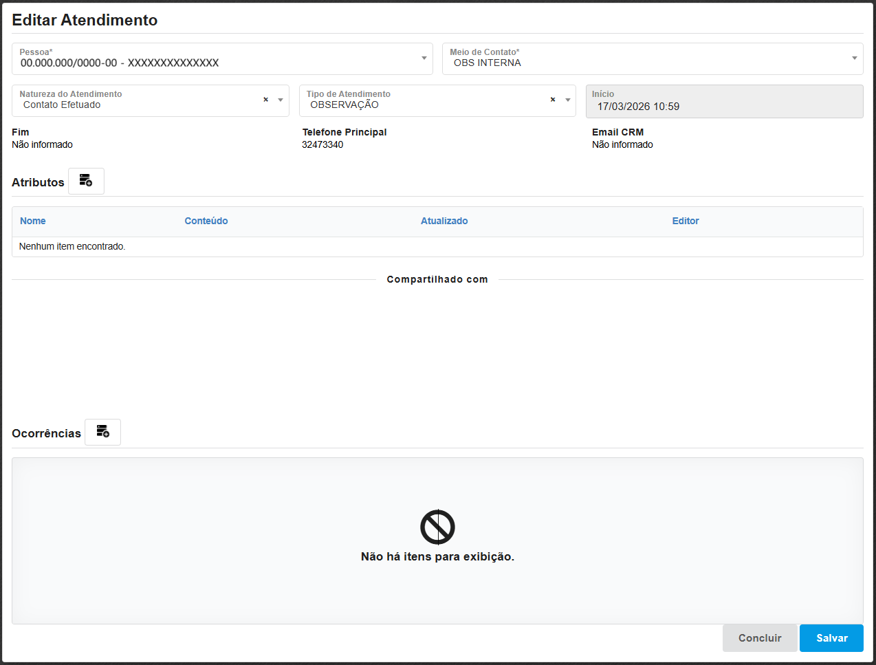Sort by the Conteúdo column header
This screenshot has height=665, width=876.
pos(206,221)
